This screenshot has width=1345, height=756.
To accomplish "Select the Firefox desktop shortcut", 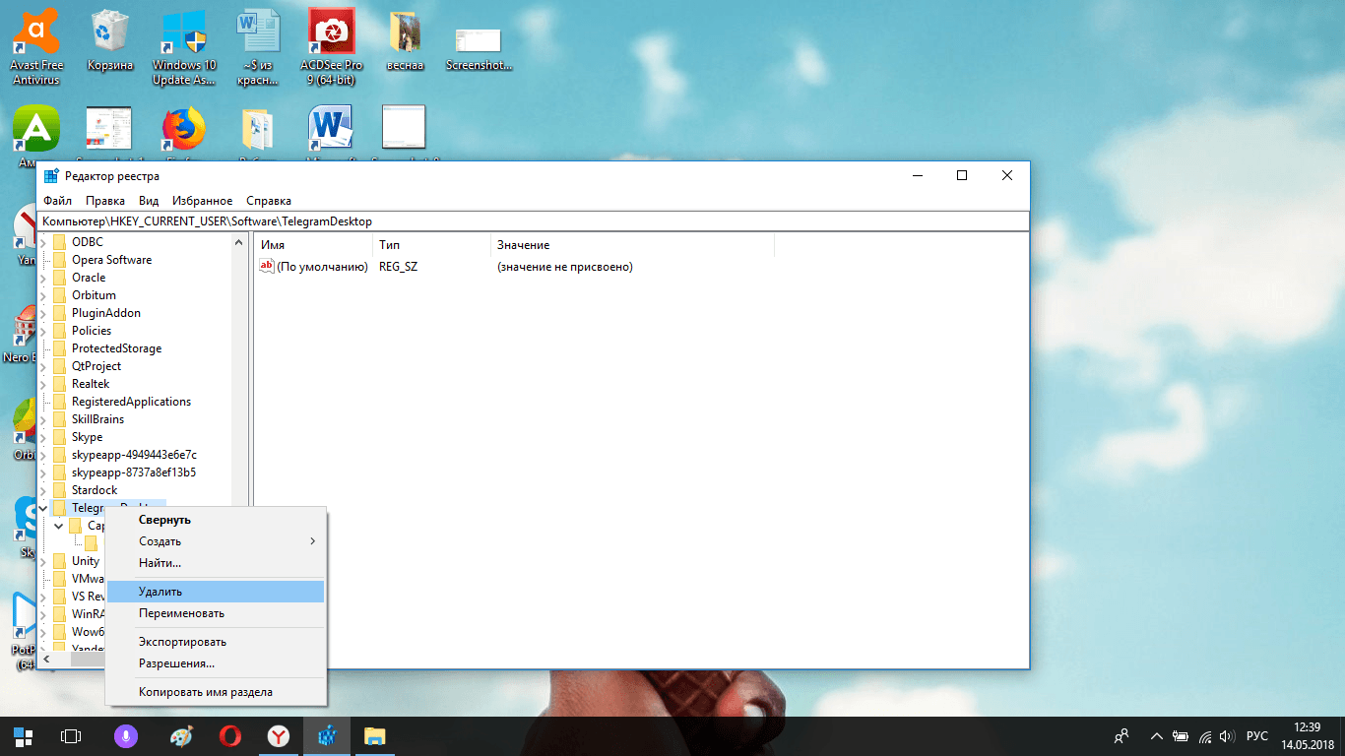I will (x=183, y=131).
